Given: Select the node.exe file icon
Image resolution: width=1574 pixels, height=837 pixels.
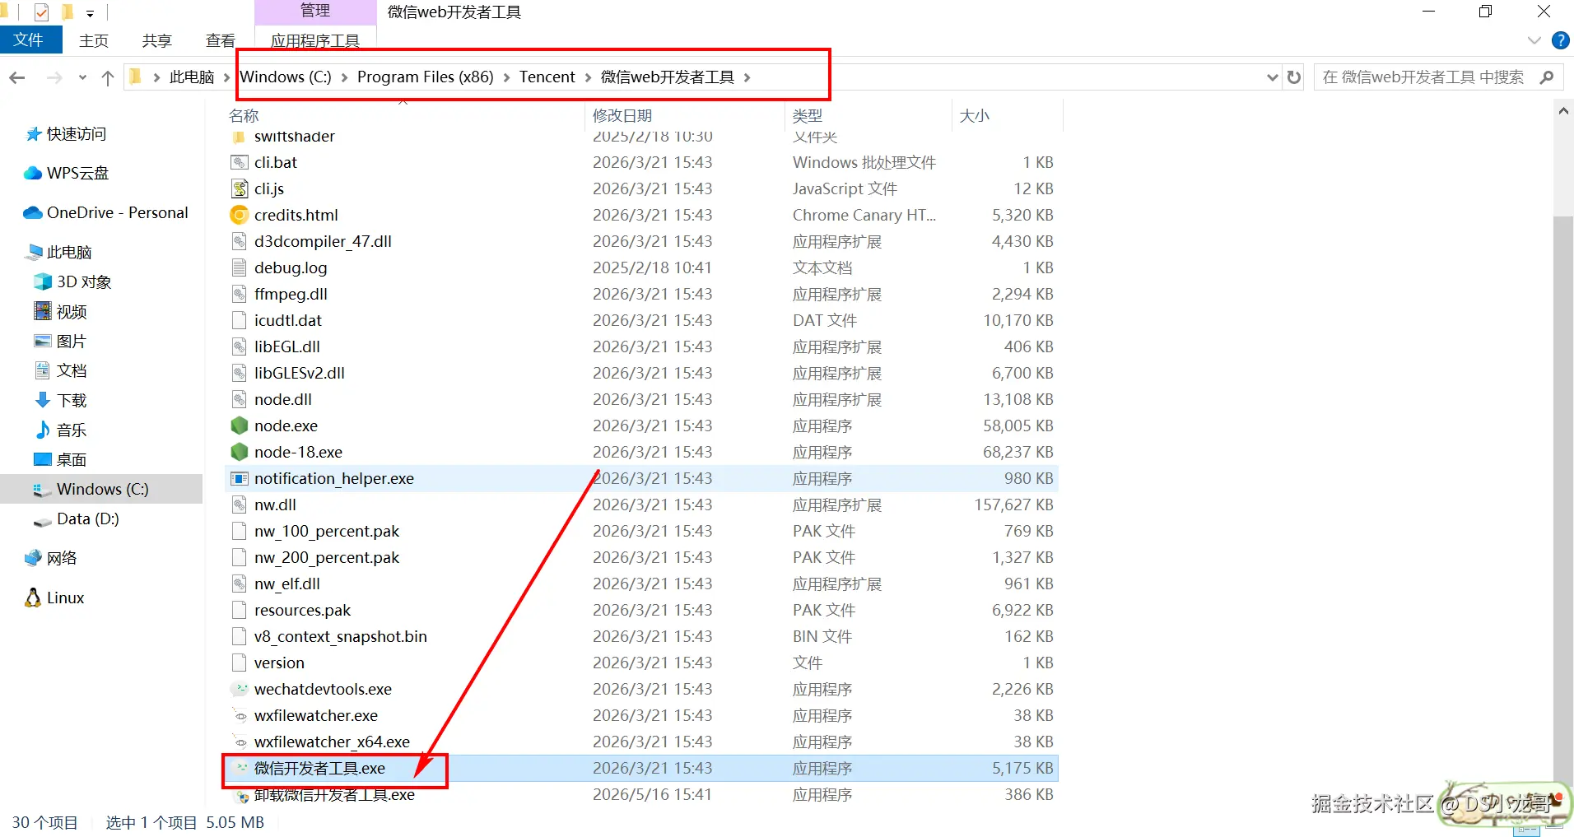Looking at the screenshot, I should (240, 425).
